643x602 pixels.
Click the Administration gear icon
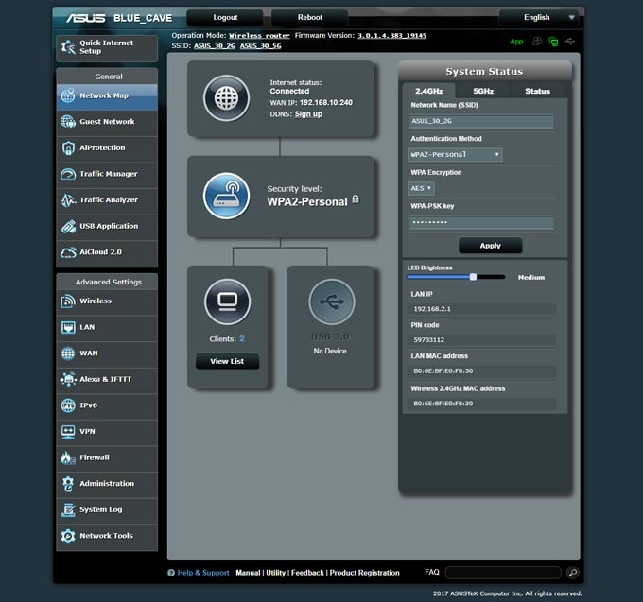(68, 484)
